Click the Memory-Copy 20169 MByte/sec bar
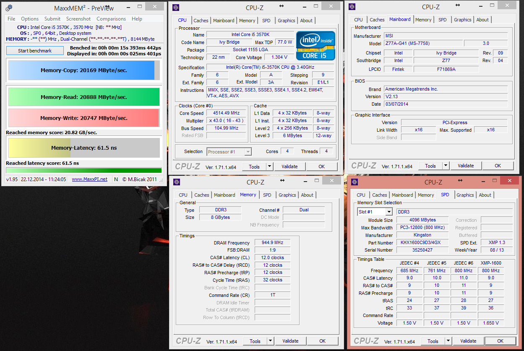 click(84, 70)
